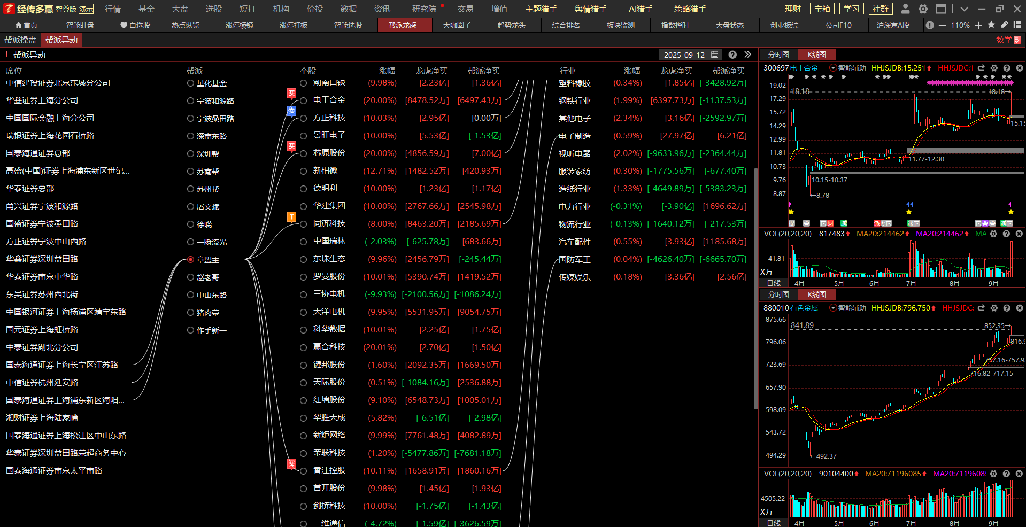Click refresh arrow on 电工合金 chart header
This screenshot has width=1026, height=527.
click(x=981, y=68)
